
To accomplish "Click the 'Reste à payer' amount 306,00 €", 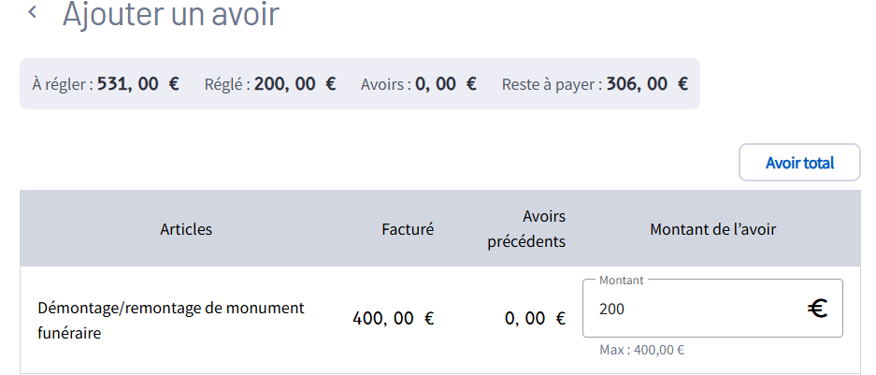I will point(647,84).
